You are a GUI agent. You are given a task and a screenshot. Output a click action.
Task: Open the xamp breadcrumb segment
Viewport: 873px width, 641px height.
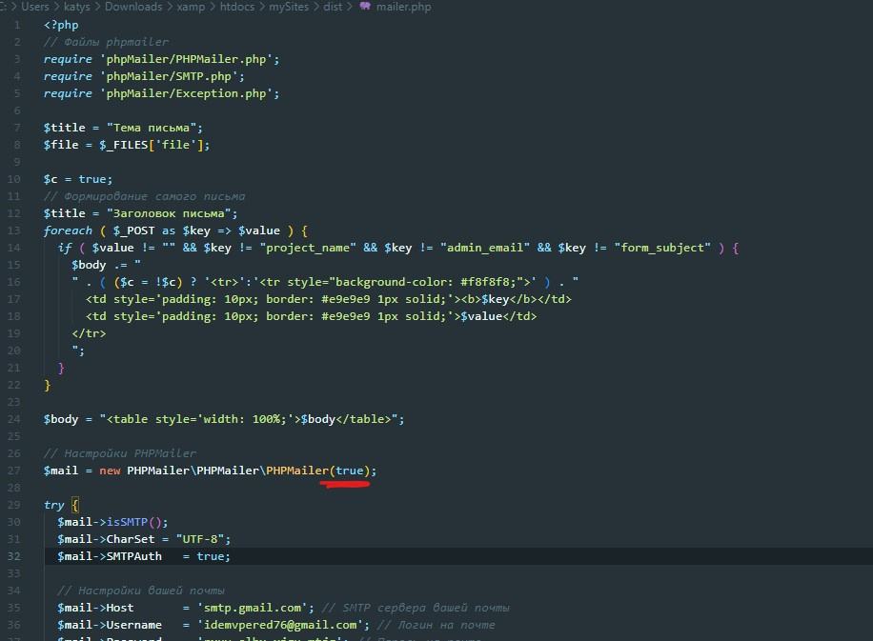[191, 7]
